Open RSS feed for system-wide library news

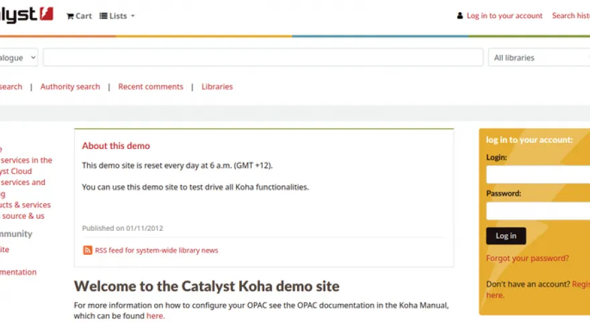coord(156,250)
